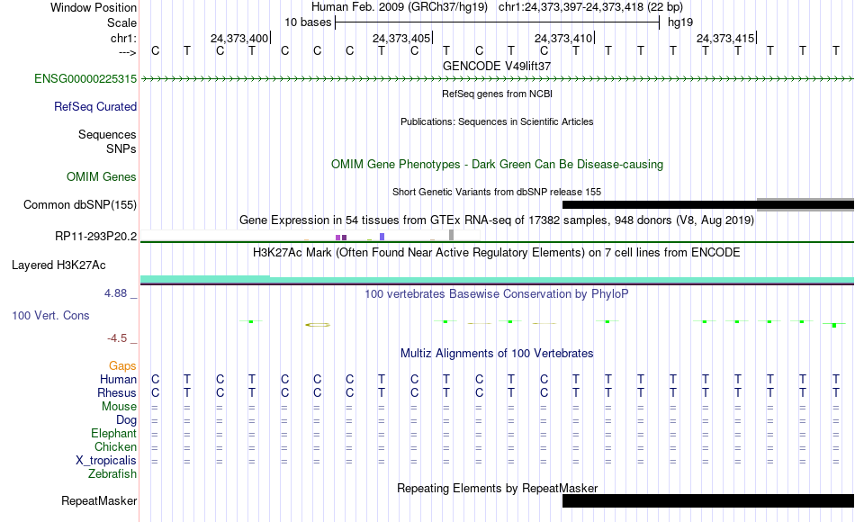Click the Common dbSNP(155) track label
Viewport: 855px width, 522px height.
coord(80,205)
